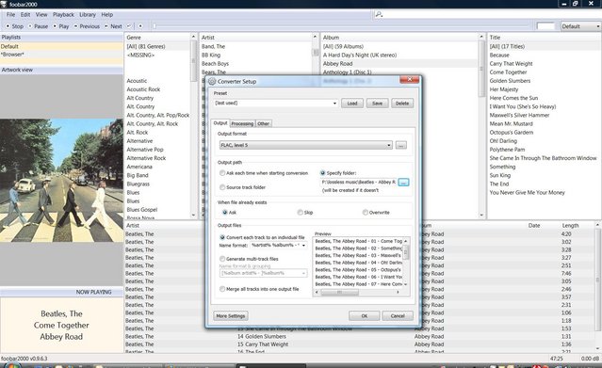The width and height of the screenshot is (602, 368).
Task: Select the title Come Together
Action: 508,72
